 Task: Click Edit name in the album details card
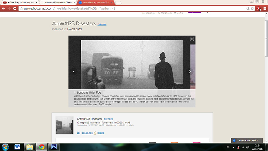108,119
